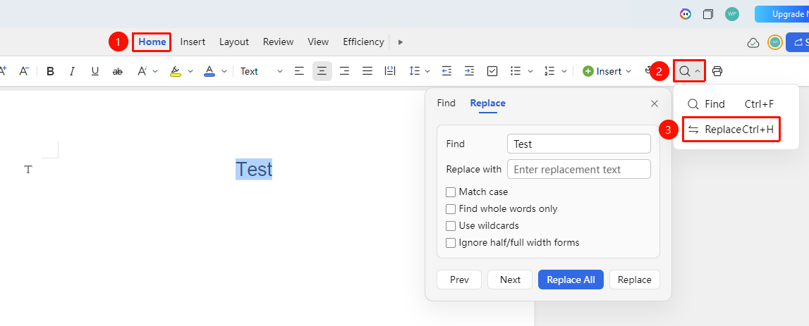Switch to the Find tab
The width and height of the screenshot is (809, 326).
(x=446, y=103)
